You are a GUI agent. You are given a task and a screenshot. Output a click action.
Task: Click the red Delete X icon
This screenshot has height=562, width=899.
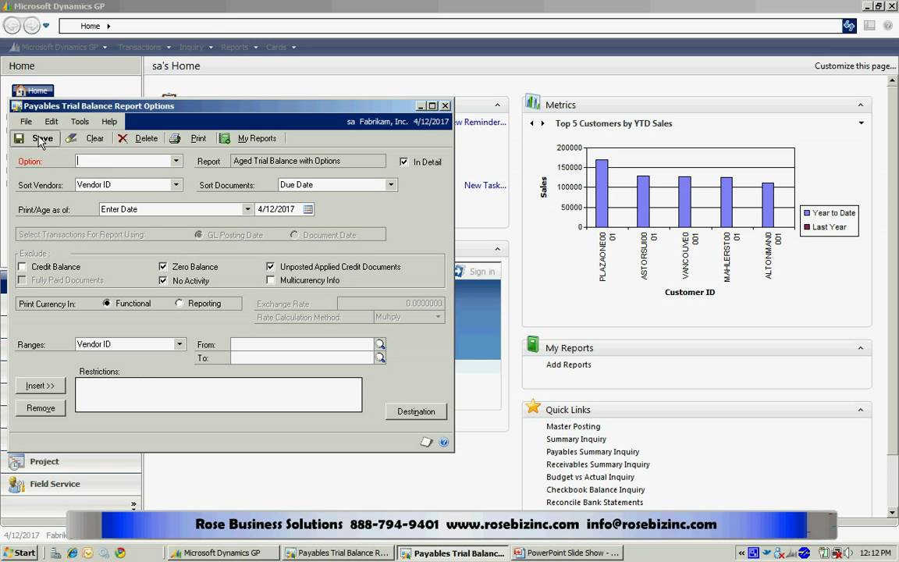coord(123,138)
